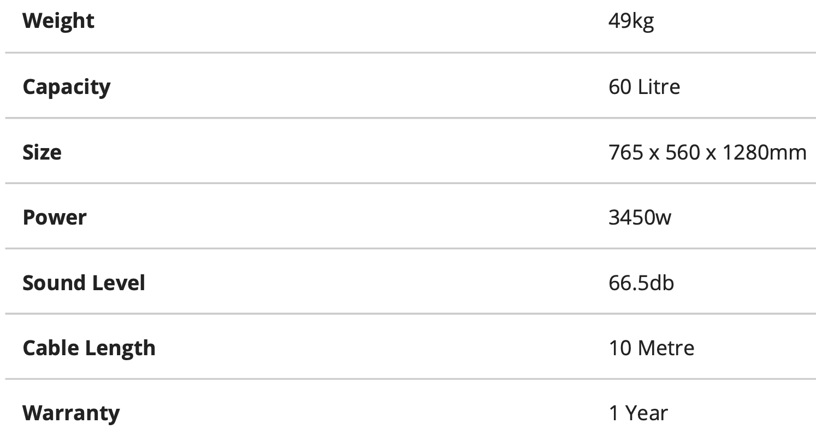The width and height of the screenshot is (816, 441).
Task: Select the 3450w power value
Action: pos(640,217)
